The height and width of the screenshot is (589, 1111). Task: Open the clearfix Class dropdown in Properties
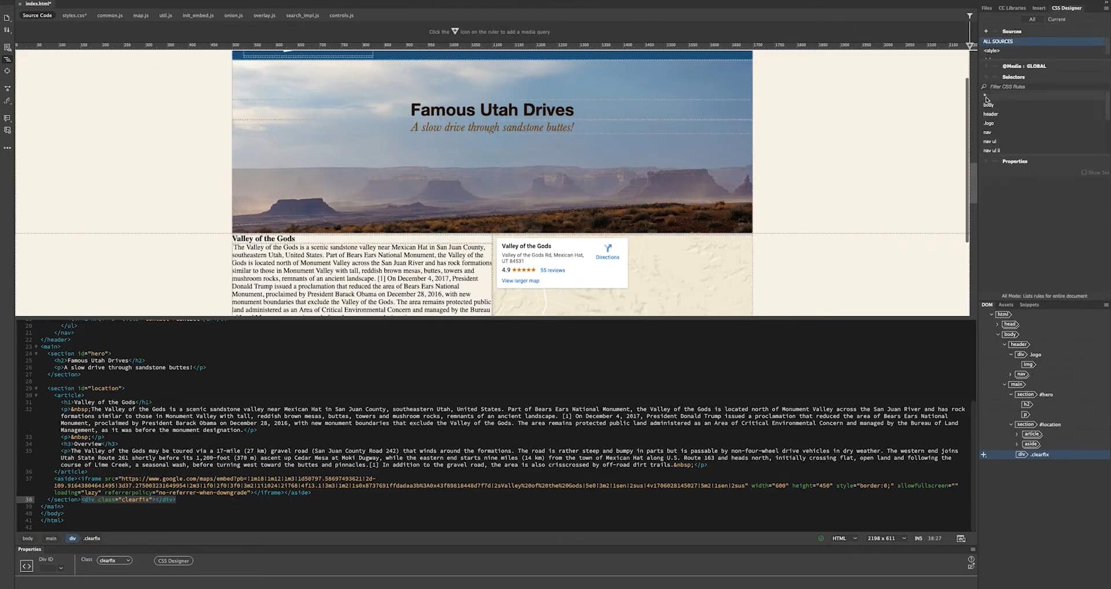[x=115, y=561]
